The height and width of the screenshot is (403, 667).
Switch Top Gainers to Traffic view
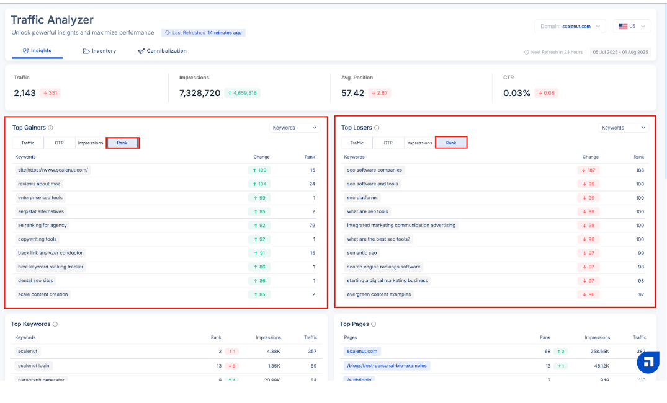tap(28, 143)
